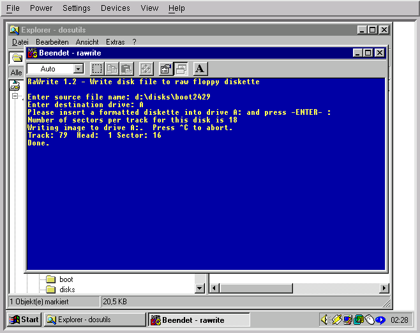Open the Power menu
The width and height of the screenshot is (420, 333).
click(x=41, y=8)
